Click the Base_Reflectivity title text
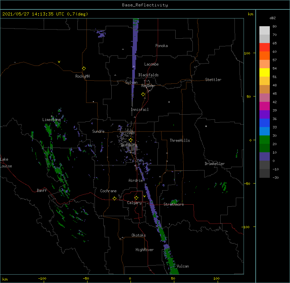The width and height of the screenshot is (290, 283). tap(145, 5)
